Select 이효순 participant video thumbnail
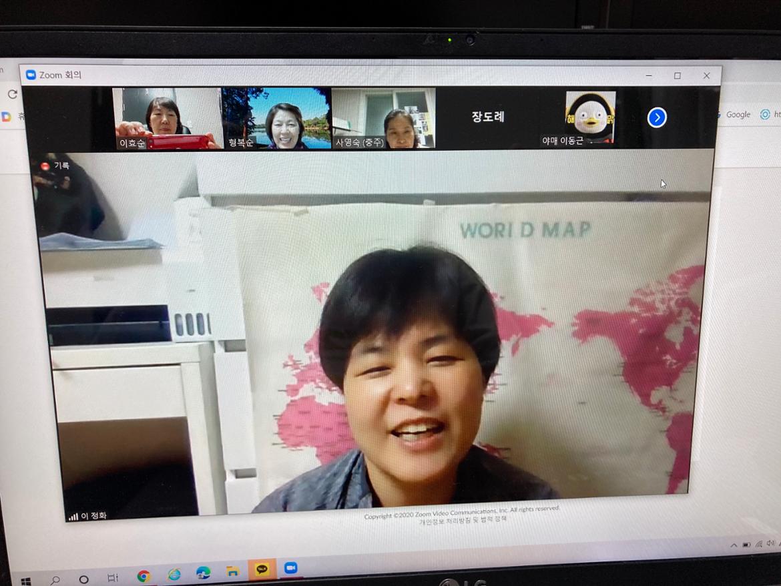The height and width of the screenshot is (586, 781). pos(167,119)
